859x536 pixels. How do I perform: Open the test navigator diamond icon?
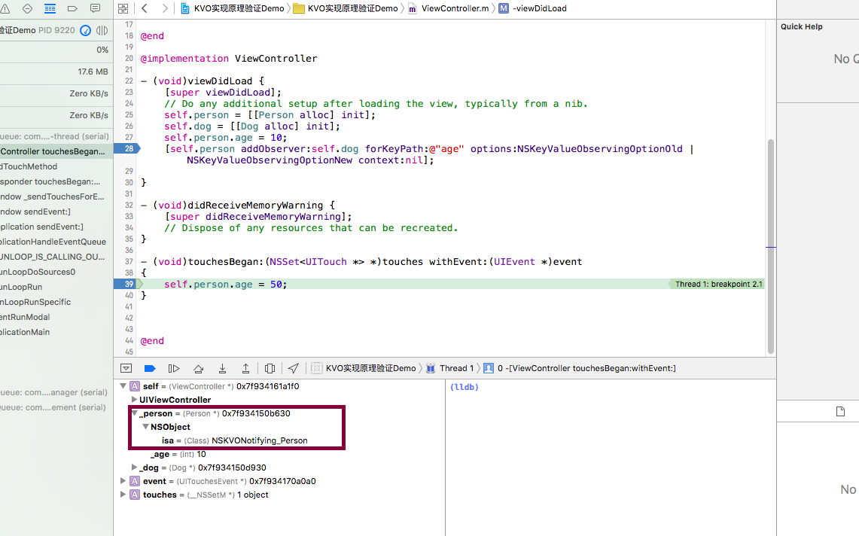tap(27, 8)
